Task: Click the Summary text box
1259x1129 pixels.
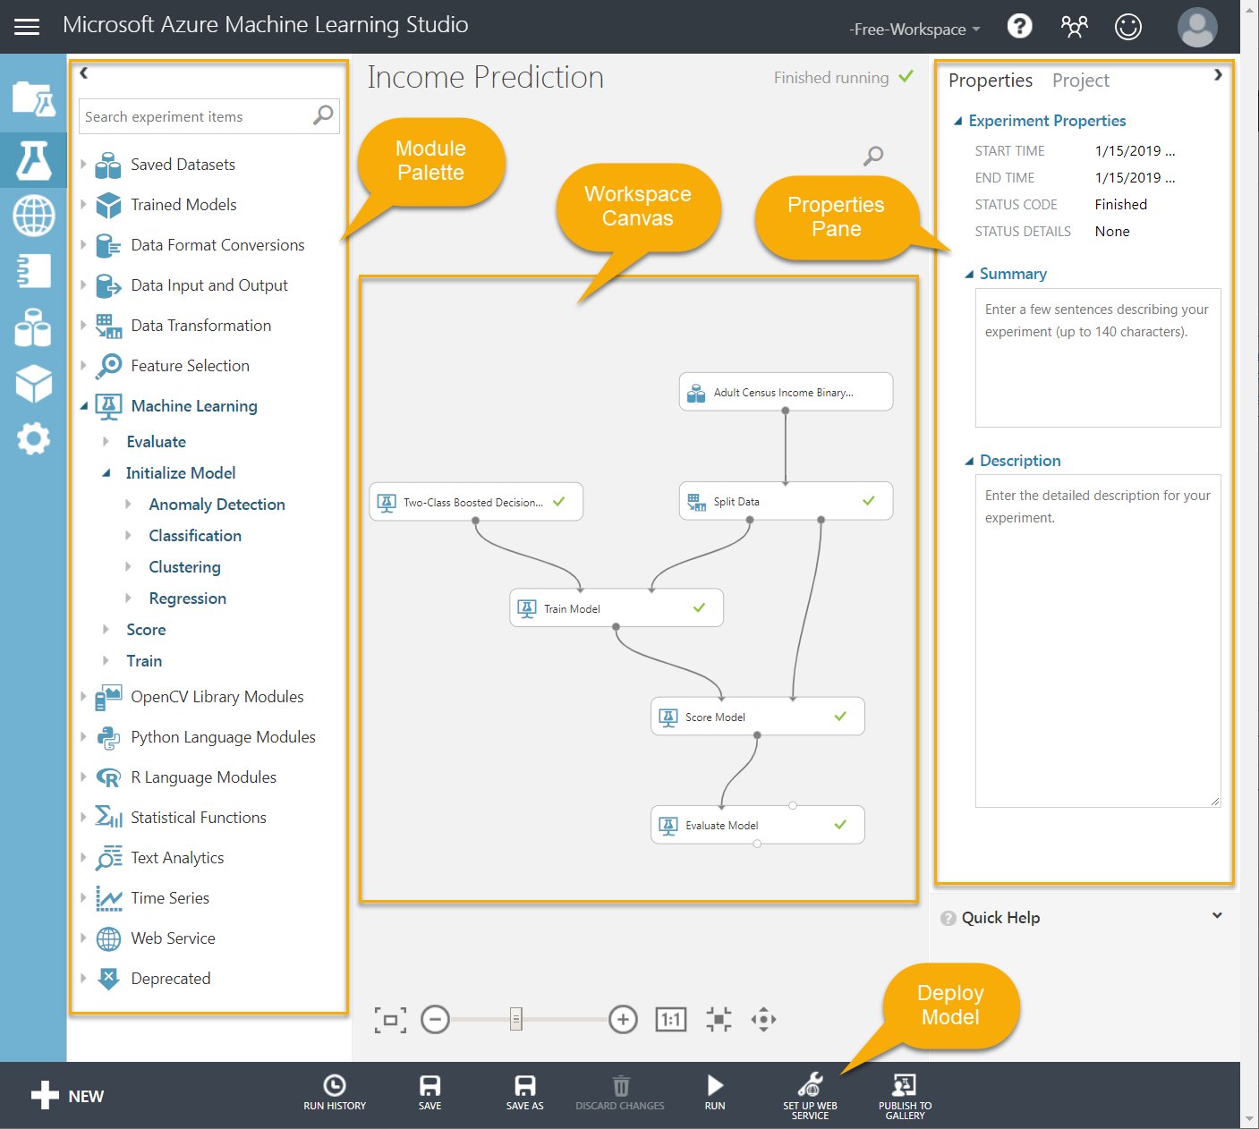Action: (x=1098, y=358)
